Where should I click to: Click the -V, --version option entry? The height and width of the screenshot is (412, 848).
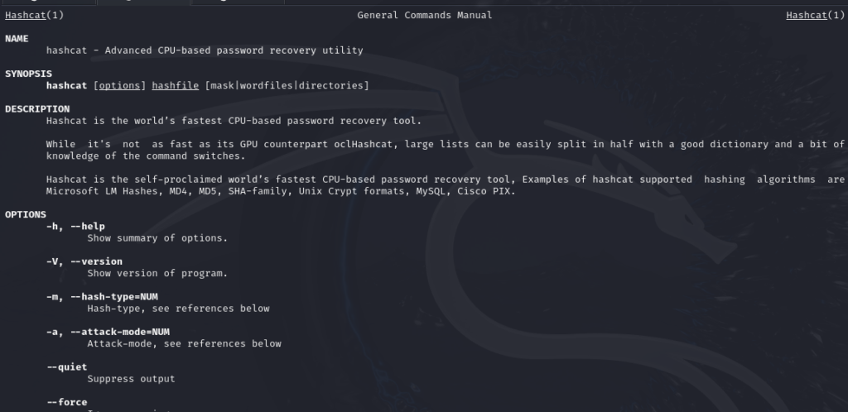point(84,261)
